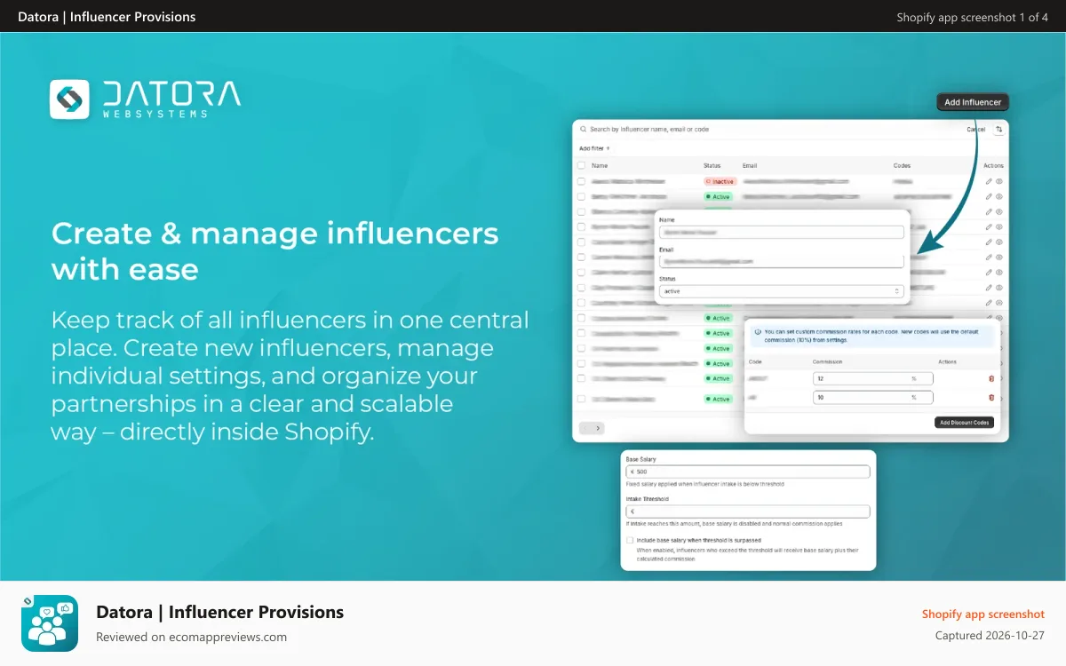Click the Inactive status badge
This screenshot has width=1066, height=666.
(720, 181)
